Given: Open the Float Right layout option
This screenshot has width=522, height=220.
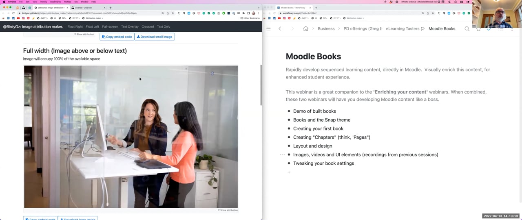Looking at the screenshot, I should (x=75, y=27).
